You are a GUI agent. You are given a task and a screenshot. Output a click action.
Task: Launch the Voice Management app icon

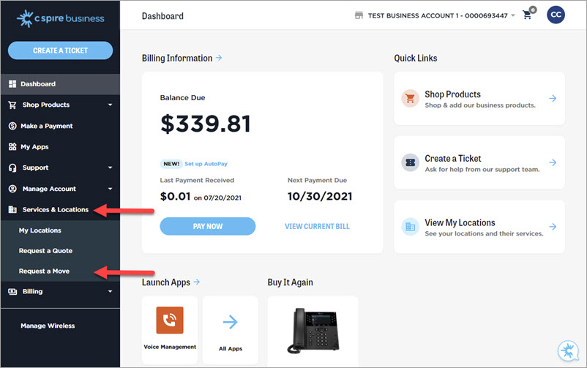170,320
